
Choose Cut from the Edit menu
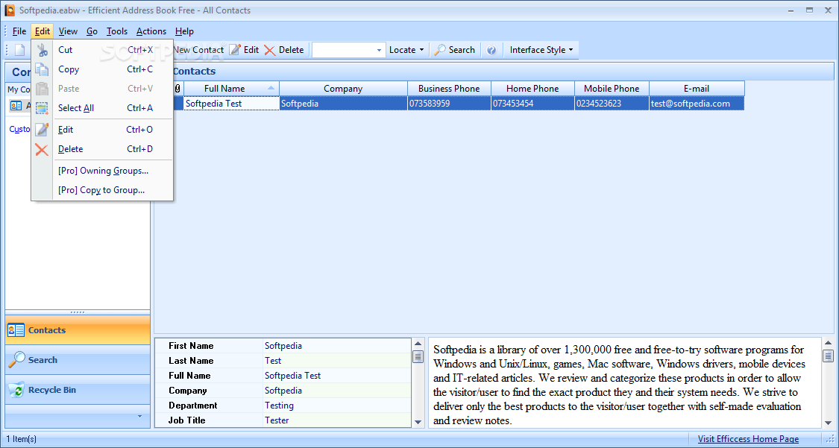(x=102, y=50)
